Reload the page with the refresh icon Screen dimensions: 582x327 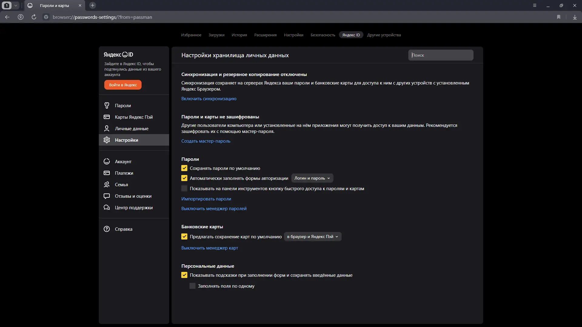(x=34, y=17)
